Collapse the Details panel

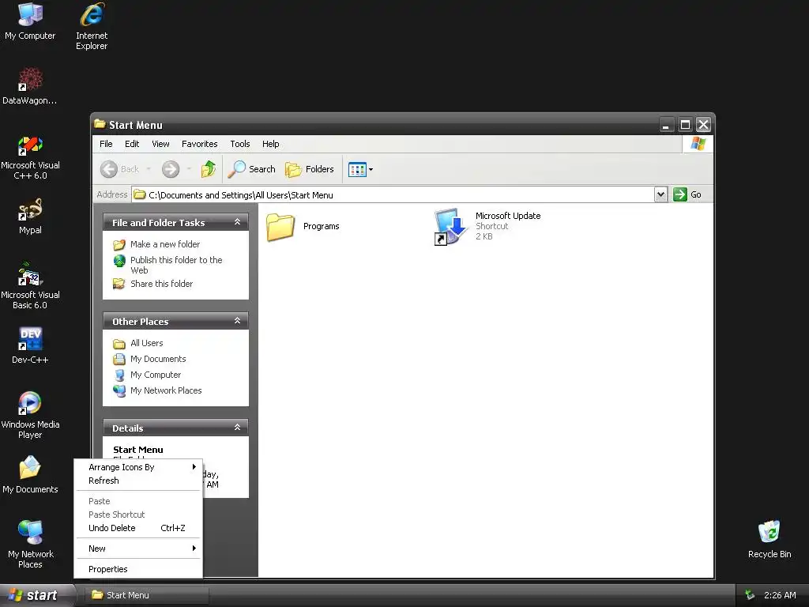[x=237, y=428]
